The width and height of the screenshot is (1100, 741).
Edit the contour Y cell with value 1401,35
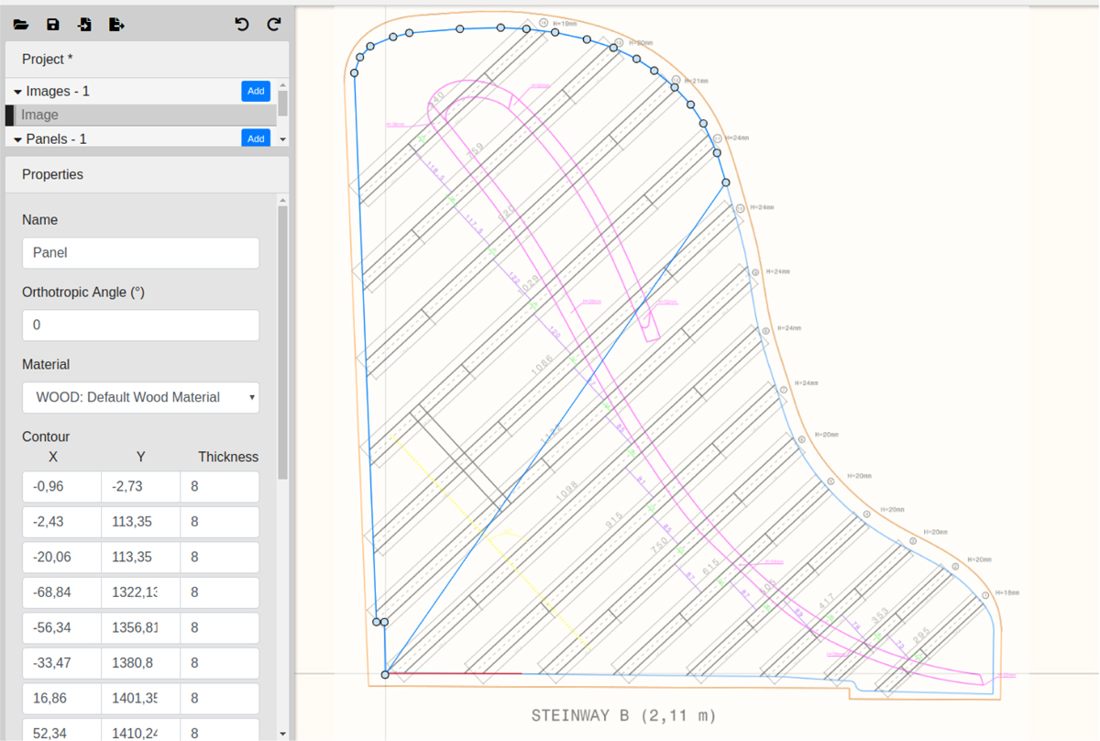coord(140,699)
